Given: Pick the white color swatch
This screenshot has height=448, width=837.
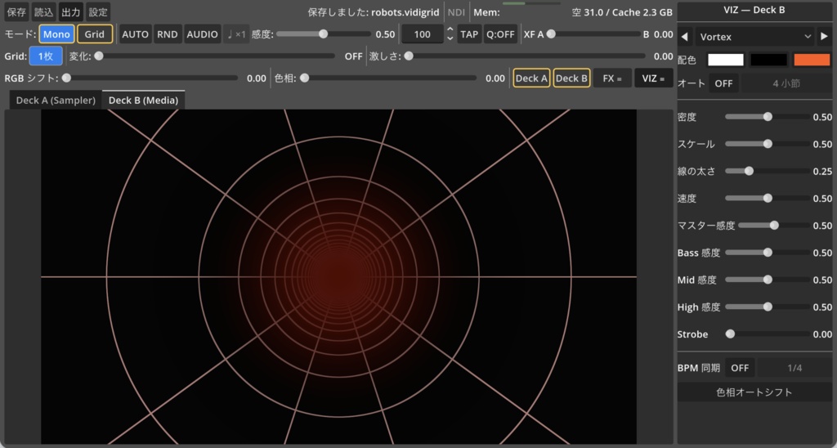Looking at the screenshot, I should pyautogui.click(x=726, y=60).
